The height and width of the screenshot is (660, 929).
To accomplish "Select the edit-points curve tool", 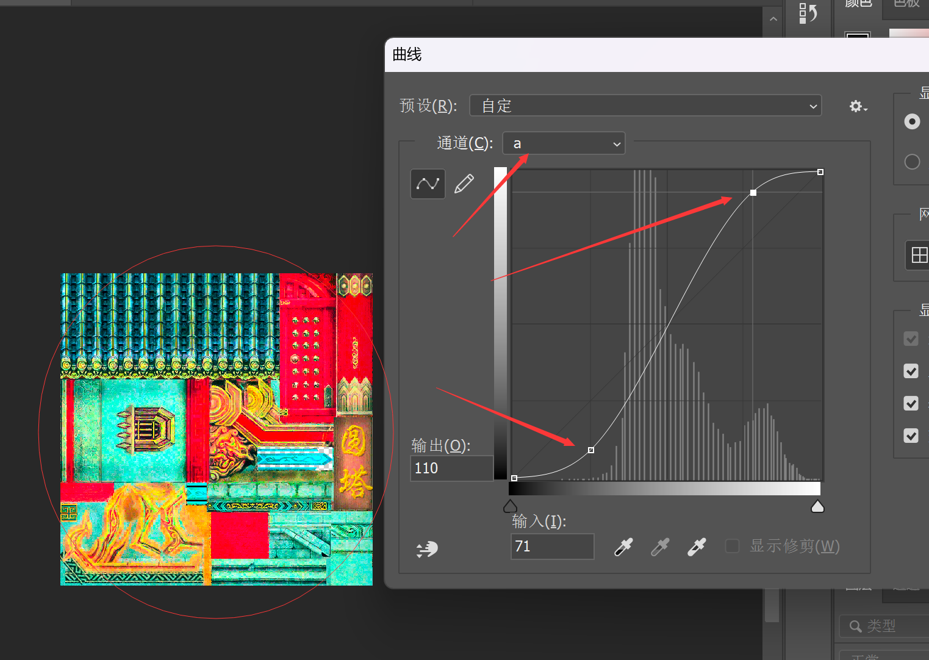I will point(428,184).
